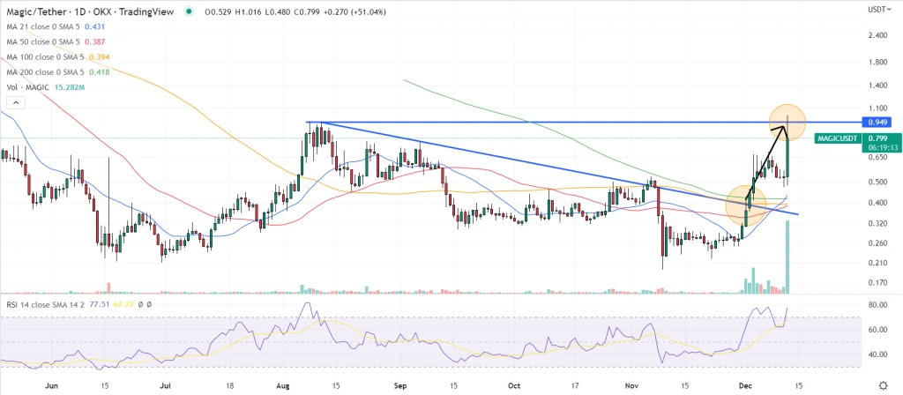
Task: Click the MA 100 value 0.394
Action: pos(99,56)
